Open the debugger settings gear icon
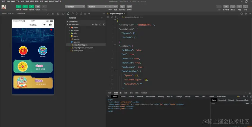Image resolution: width=252 pixels, height=127 pixels. pos(244,96)
